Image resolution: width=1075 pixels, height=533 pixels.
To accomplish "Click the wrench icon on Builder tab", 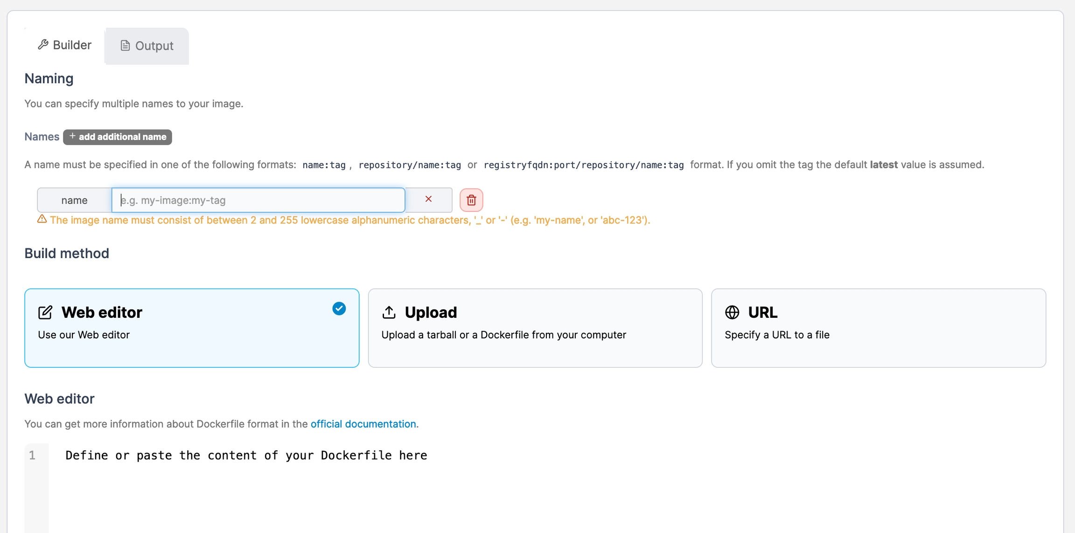I will pos(43,45).
